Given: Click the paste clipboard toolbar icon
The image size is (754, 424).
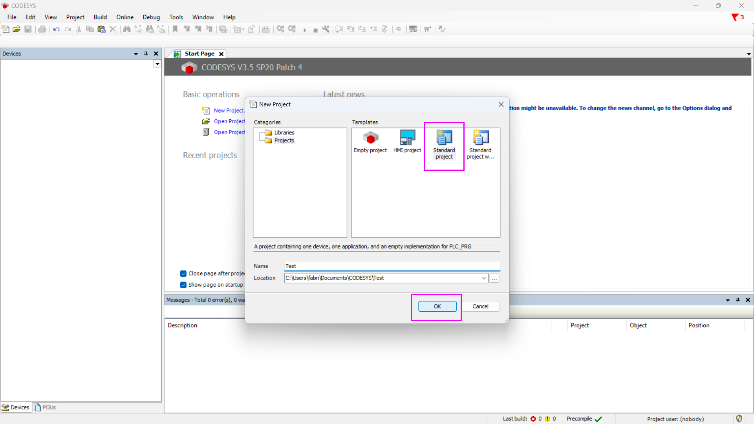Looking at the screenshot, I should 101,29.
